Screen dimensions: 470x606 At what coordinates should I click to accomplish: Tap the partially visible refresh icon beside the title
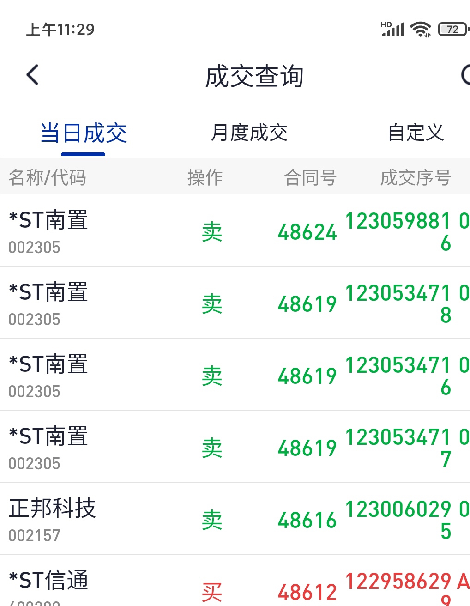pyautogui.click(x=465, y=75)
